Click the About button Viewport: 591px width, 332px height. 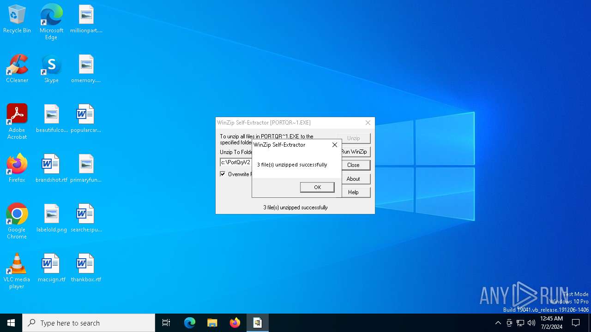353,179
